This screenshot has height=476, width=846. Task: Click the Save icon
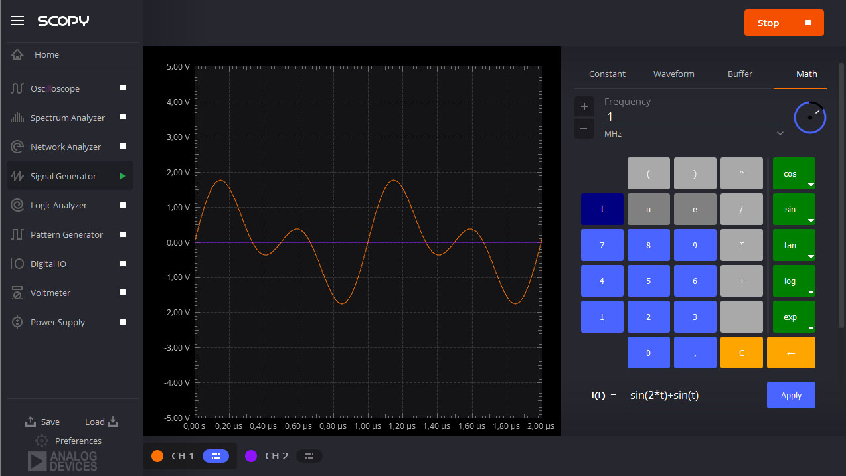(x=31, y=422)
